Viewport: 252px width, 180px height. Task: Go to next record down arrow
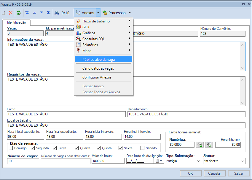(42, 13)
